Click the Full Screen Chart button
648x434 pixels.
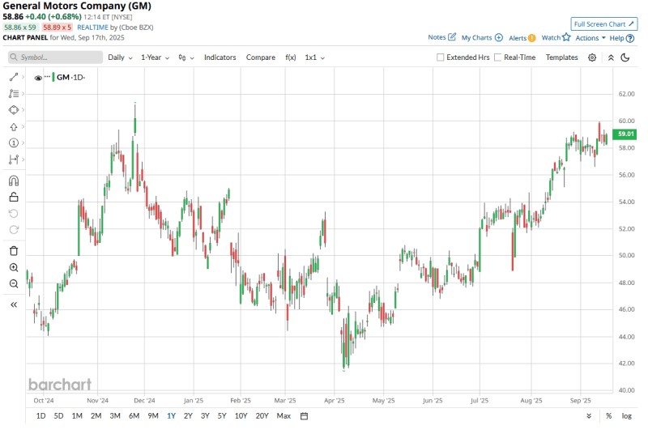coord(603,24)
